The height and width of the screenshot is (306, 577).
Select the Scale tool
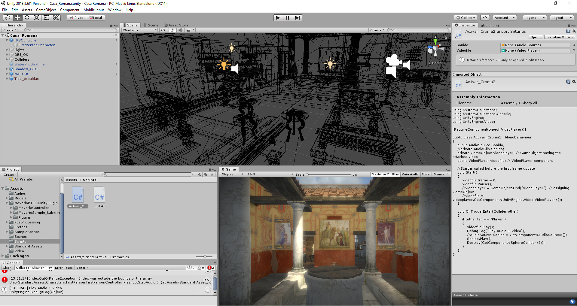(36, 18)
